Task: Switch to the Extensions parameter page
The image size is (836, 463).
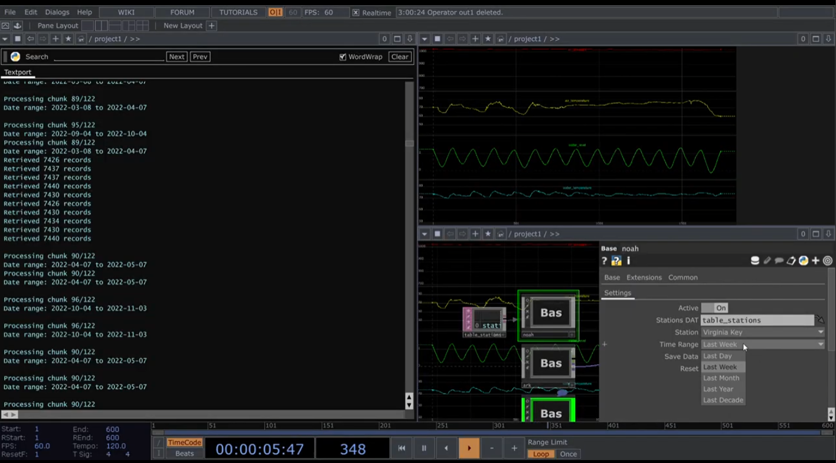Action: (x=644, y=277)
